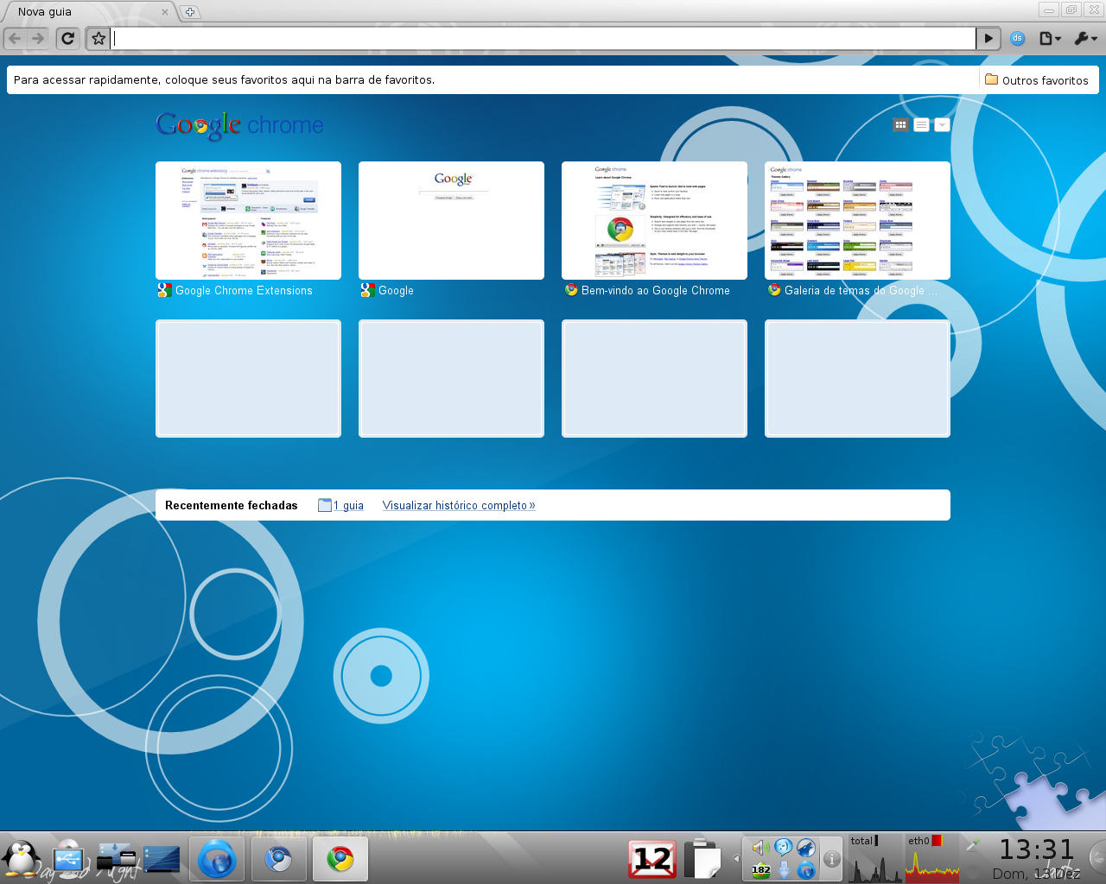This screenshot has height=884, width=1106.
Task: Go back using the back arrow
Action: [x=15, y=38]
